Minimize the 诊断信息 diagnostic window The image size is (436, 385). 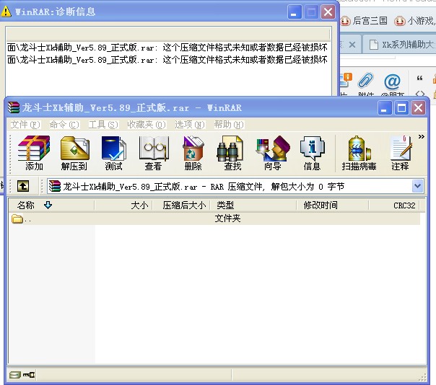coord(295,12)
